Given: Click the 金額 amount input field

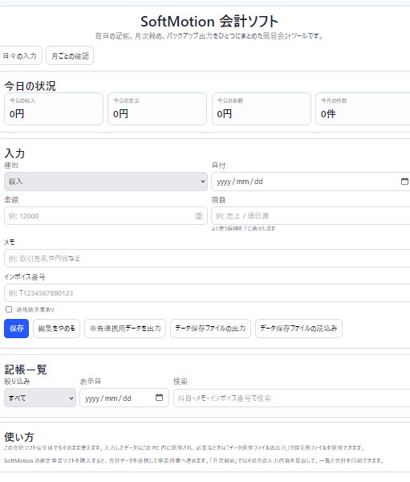Looking at the screenshot, I should tap(106, 216).
